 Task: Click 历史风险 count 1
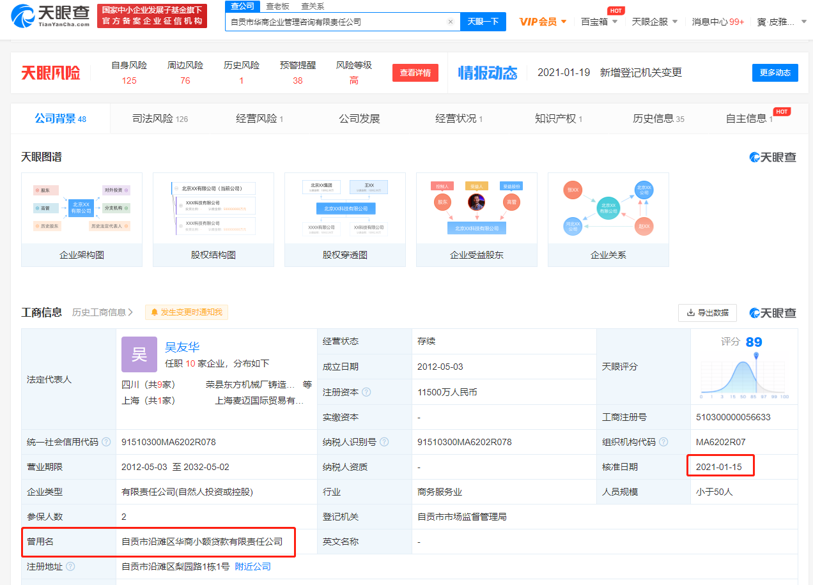[x=242, y=80]
